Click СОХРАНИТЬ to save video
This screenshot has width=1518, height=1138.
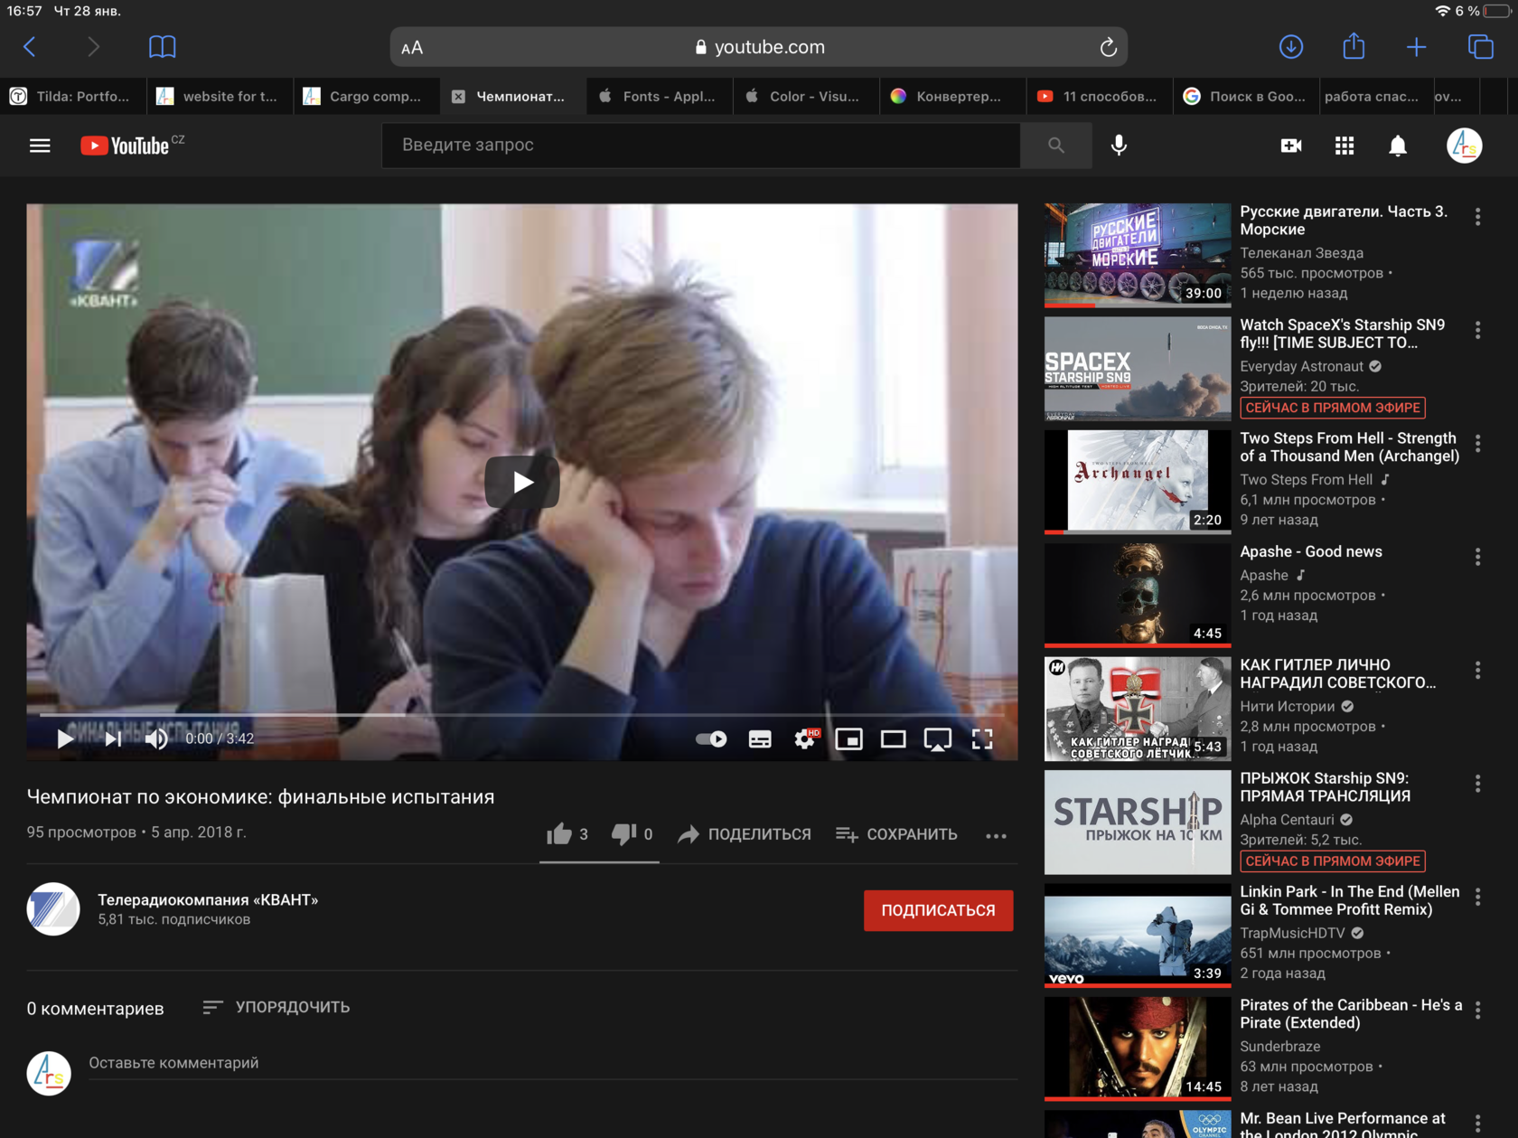896,834
